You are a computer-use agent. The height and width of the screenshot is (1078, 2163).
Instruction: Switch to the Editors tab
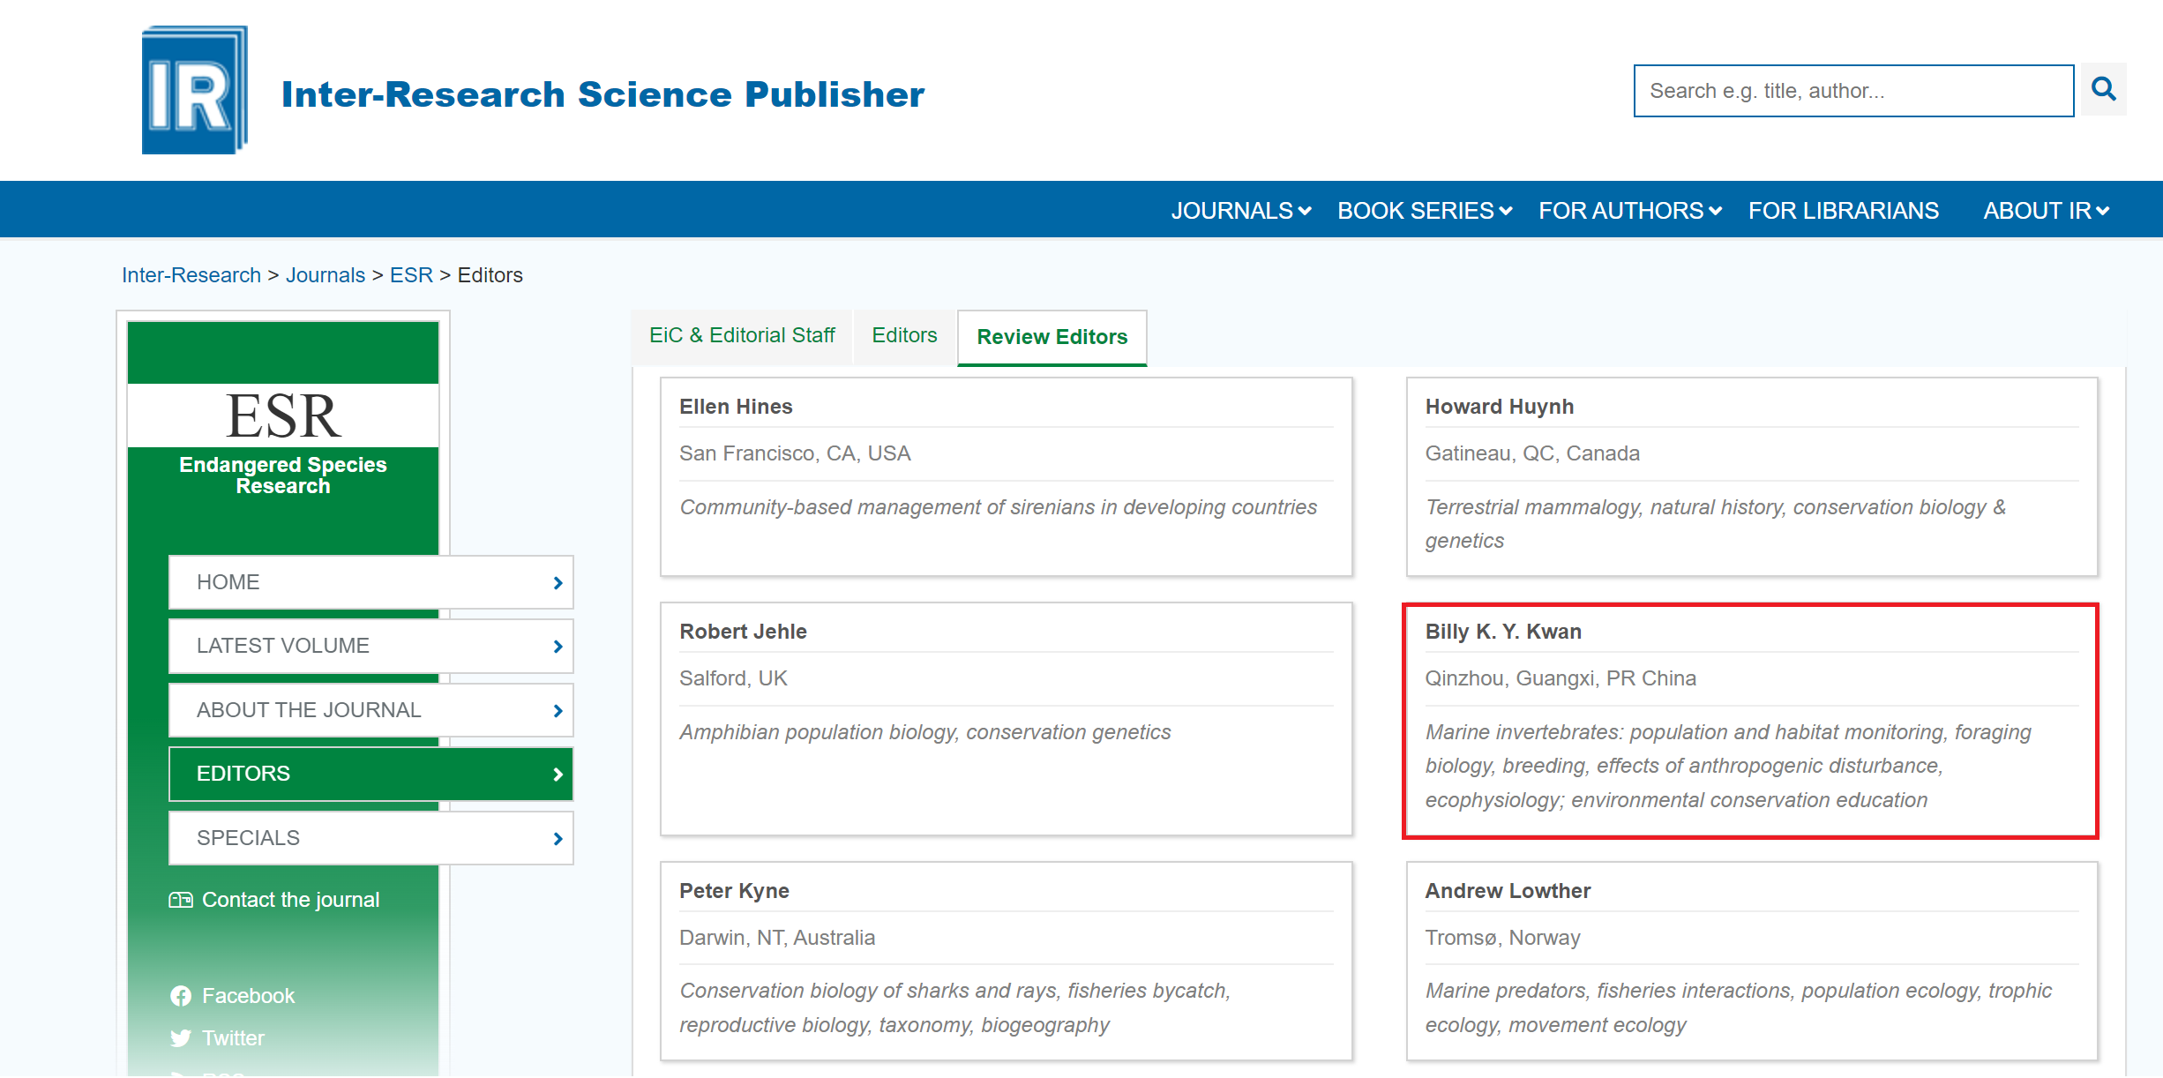[904, 336]
